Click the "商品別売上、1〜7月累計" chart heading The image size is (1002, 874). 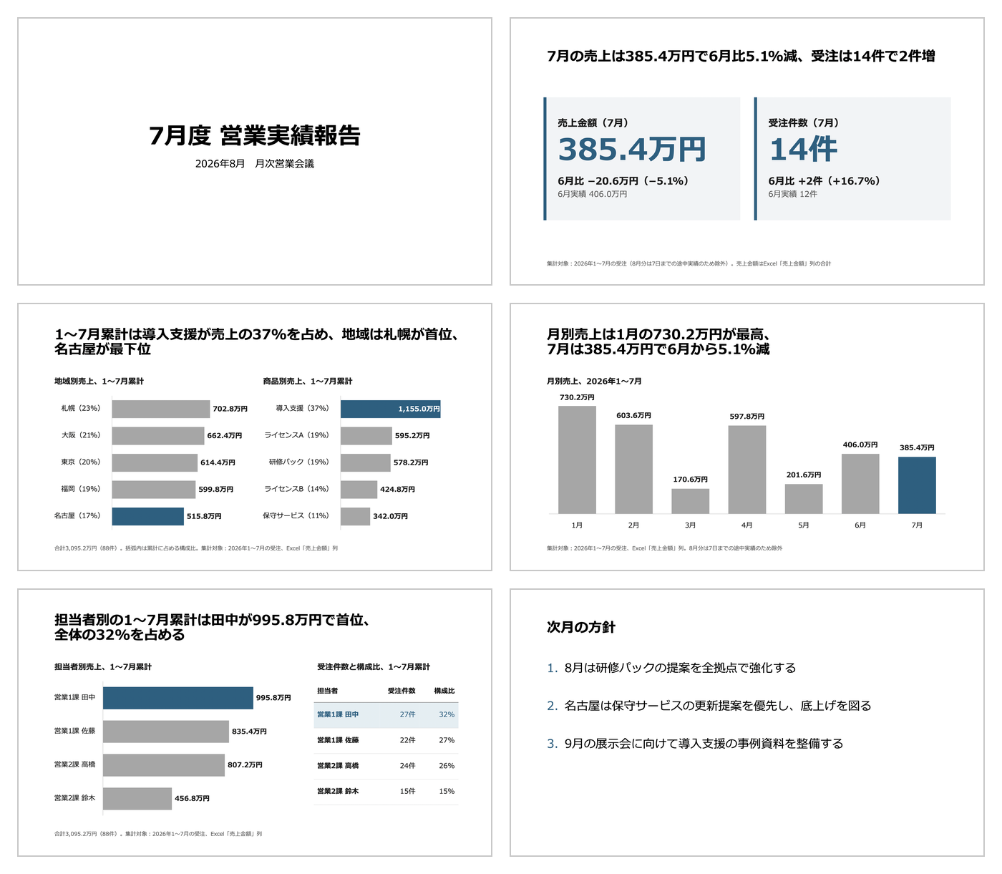308,381
